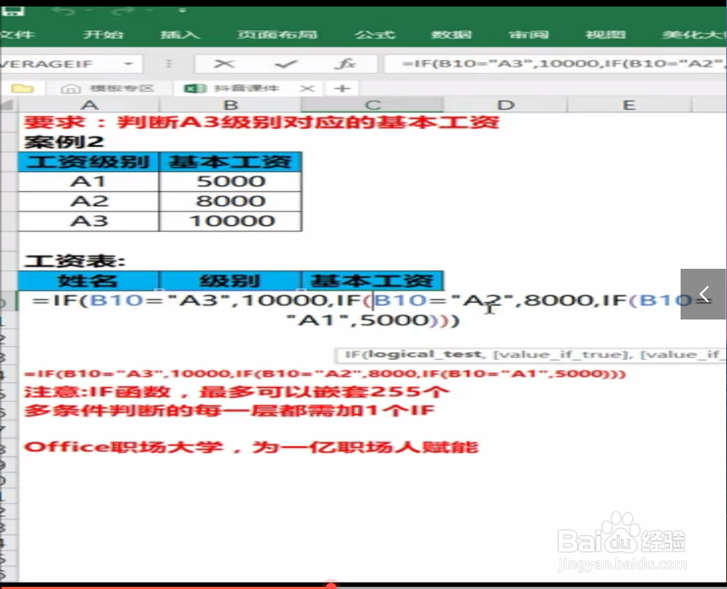Select column A header
This screenshot has height=589, width=727.
[x=89, y=105]
